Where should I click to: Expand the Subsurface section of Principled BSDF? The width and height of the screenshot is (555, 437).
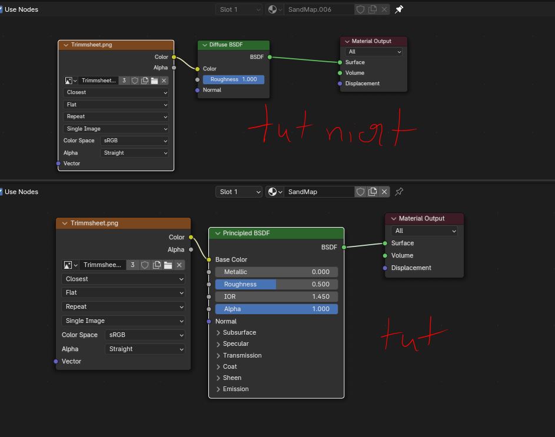pyautogui.click(x=218, y=333)
